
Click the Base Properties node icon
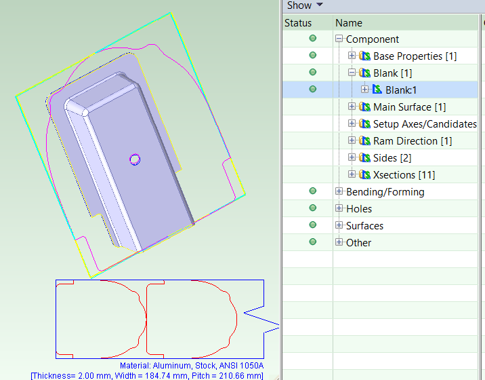point(365,56)
